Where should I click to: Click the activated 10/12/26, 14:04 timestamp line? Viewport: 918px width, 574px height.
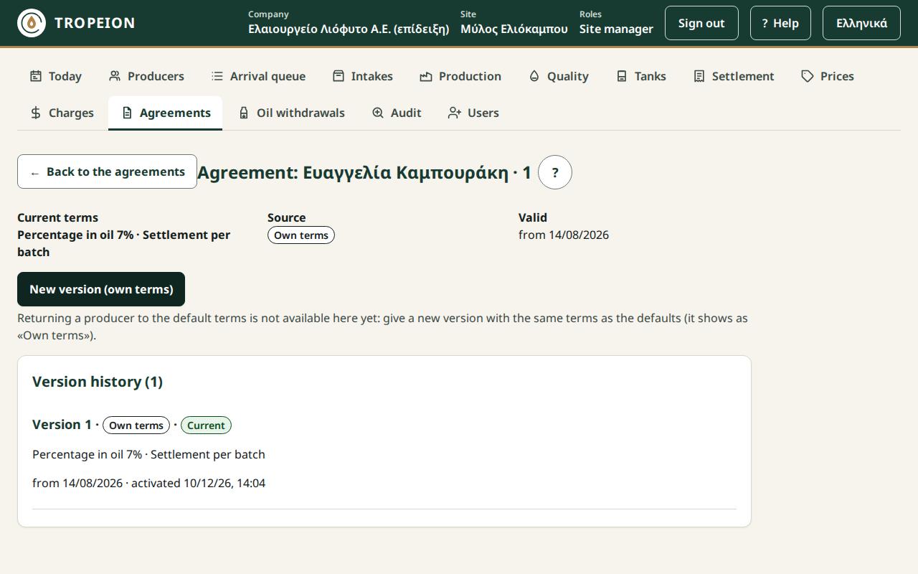148,483
